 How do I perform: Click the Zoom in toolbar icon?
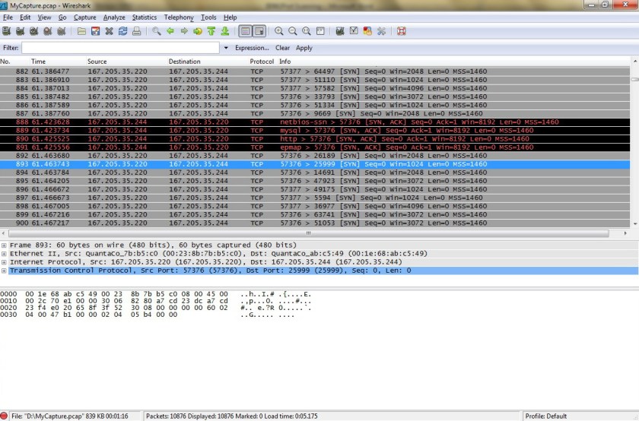[x=280, y=31]
